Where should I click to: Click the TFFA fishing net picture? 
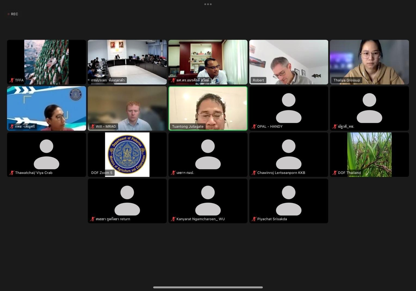[46, 60]
